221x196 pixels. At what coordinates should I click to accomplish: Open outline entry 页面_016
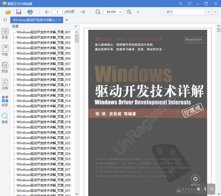[x=43, y=111]
